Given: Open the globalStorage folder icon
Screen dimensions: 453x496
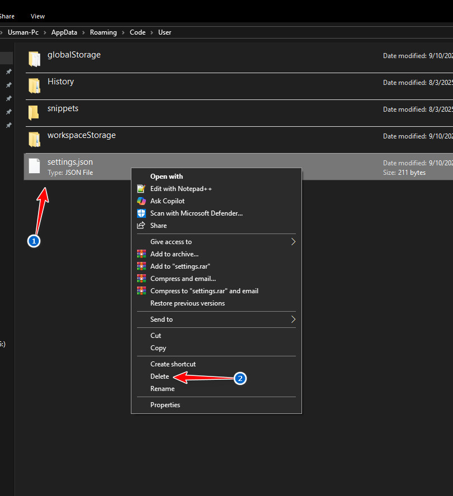Looking at the screenshot, I should point(34,59).
